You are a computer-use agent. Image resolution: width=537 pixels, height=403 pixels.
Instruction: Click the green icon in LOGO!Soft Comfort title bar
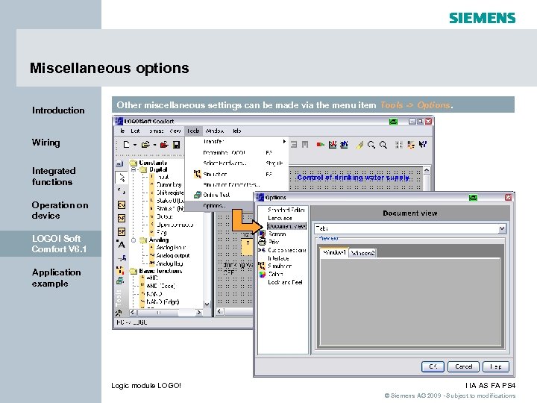click(x=393, y=122)
